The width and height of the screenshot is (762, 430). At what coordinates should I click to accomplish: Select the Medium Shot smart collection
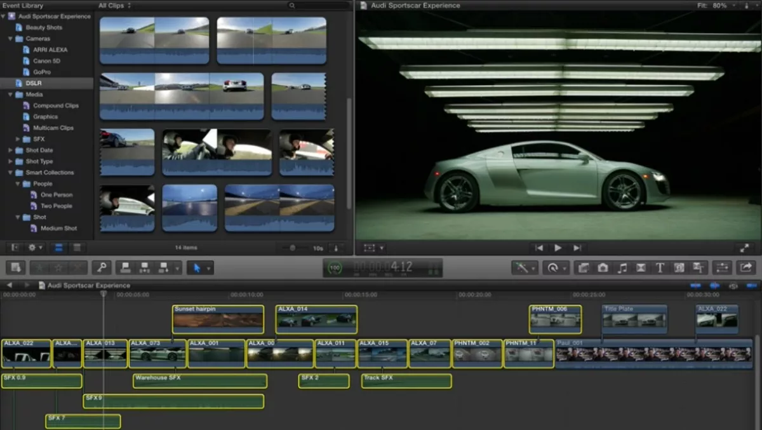click(58, 228)
